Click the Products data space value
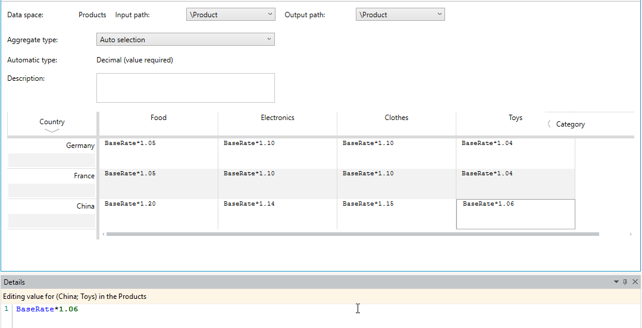 pos(92,15)
